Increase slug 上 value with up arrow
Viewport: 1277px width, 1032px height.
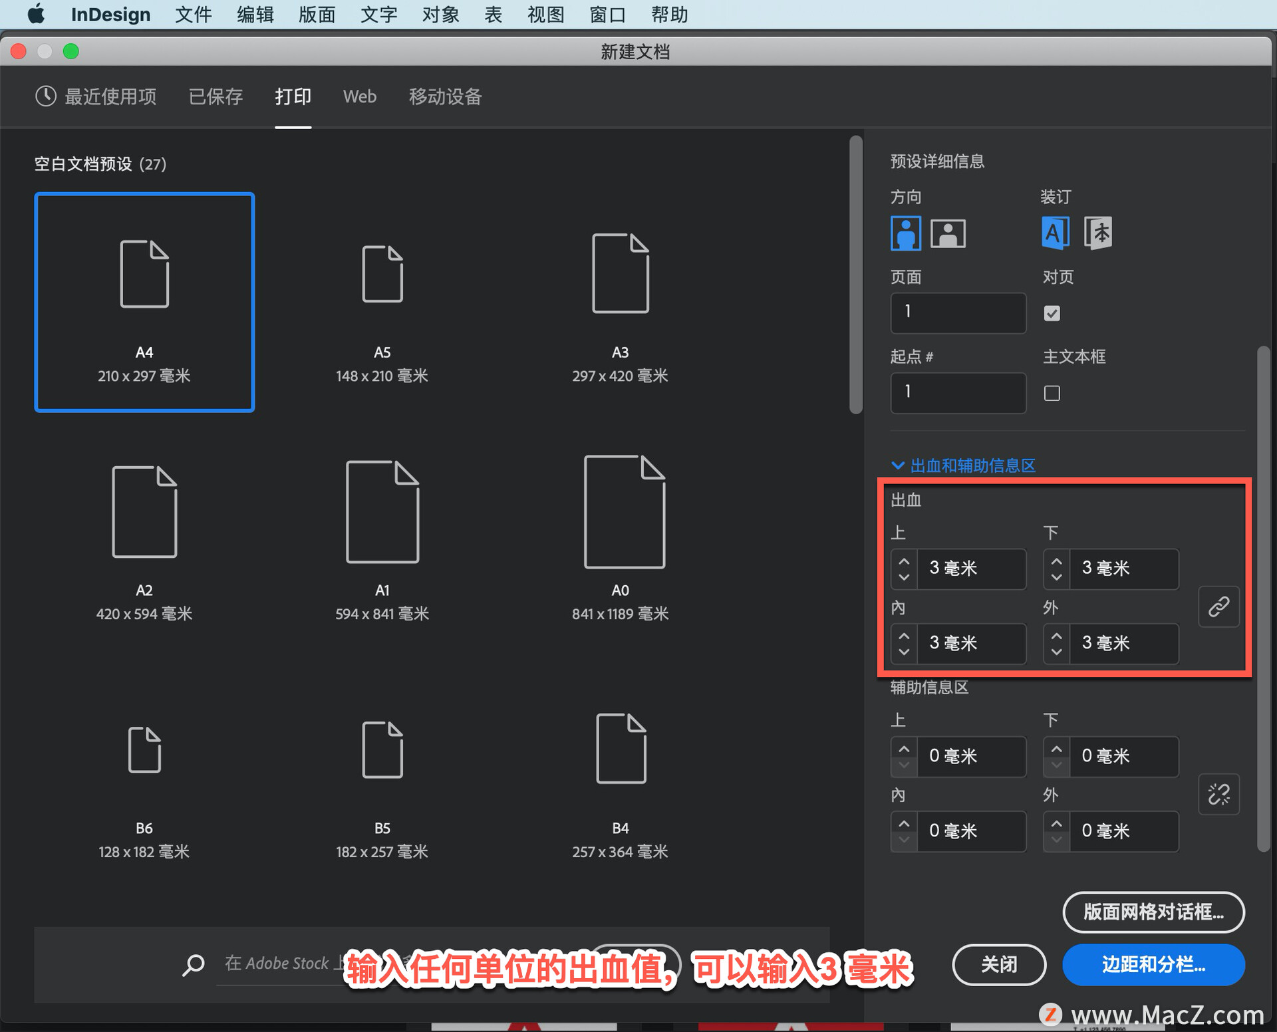(904, 749)
